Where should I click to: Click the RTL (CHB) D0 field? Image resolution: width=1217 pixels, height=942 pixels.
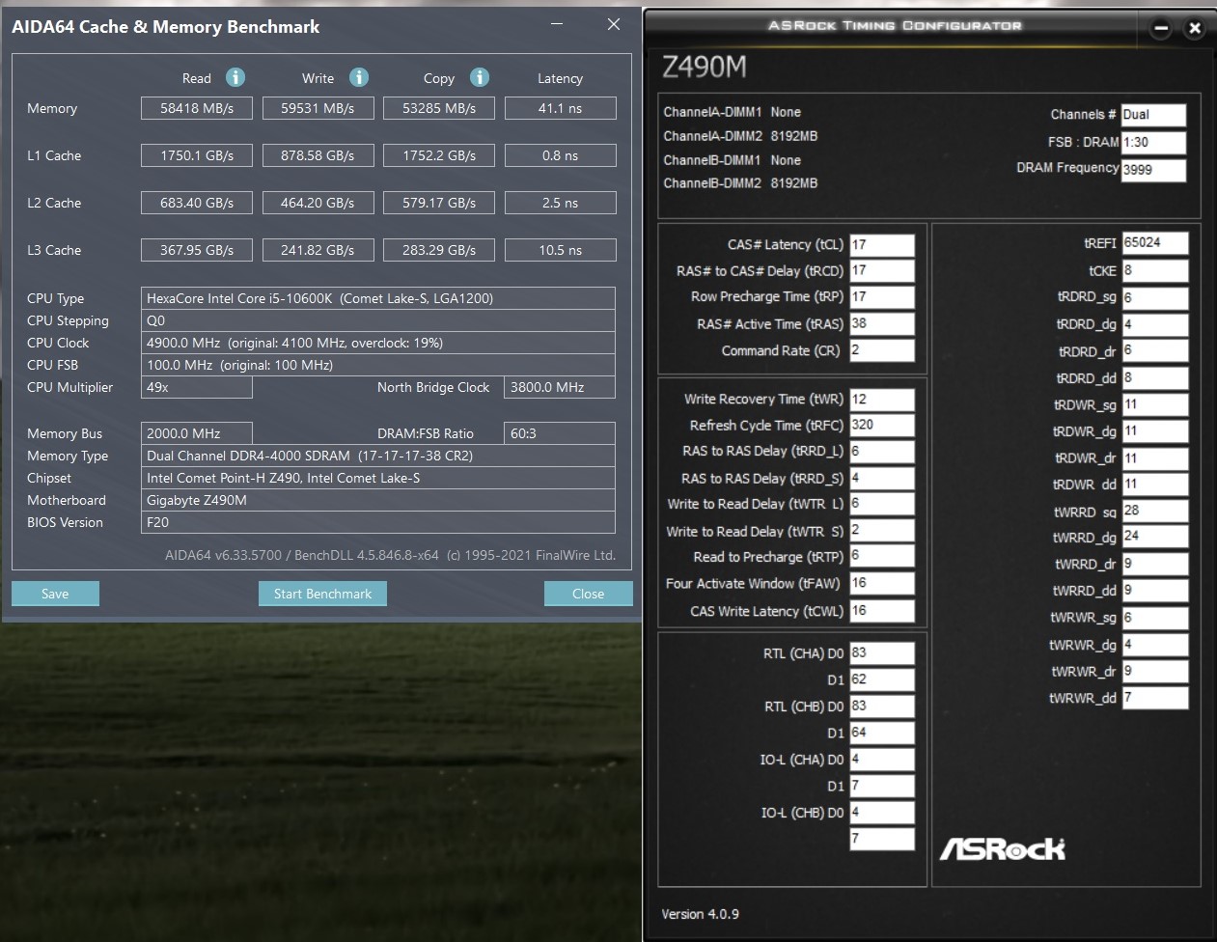pos(882,706)
